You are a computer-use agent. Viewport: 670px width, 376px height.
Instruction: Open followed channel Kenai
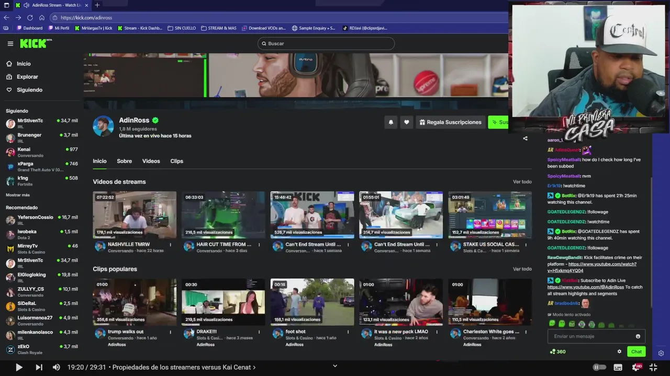(x=42, y=152)
